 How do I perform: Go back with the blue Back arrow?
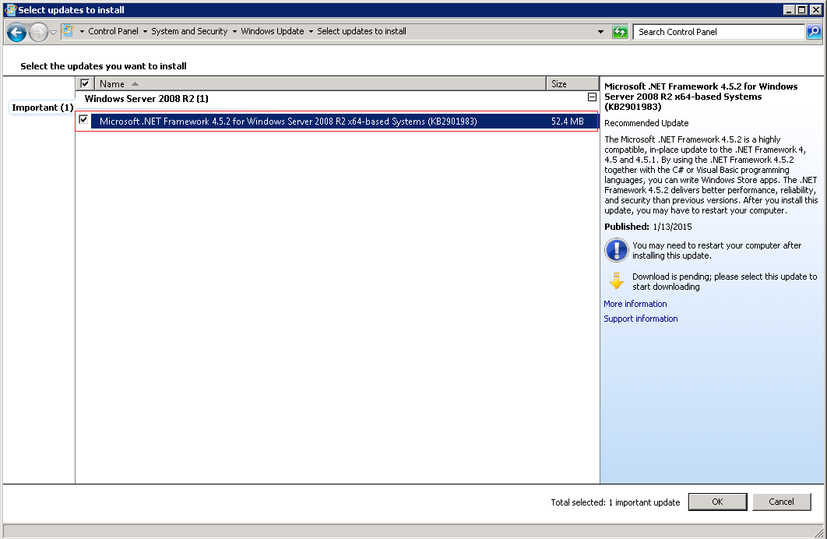click(17, 32)
